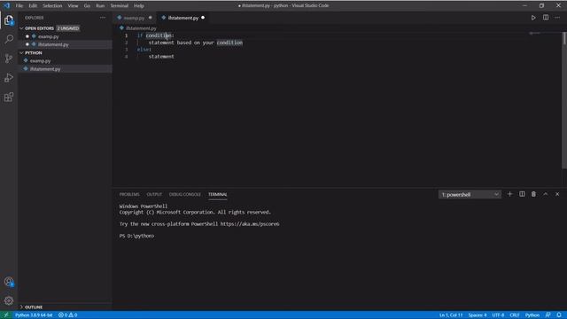The width and height of the screenshot is (567, 319).
Task: Create a new terminal with plus icon
Action: (510, 194)
